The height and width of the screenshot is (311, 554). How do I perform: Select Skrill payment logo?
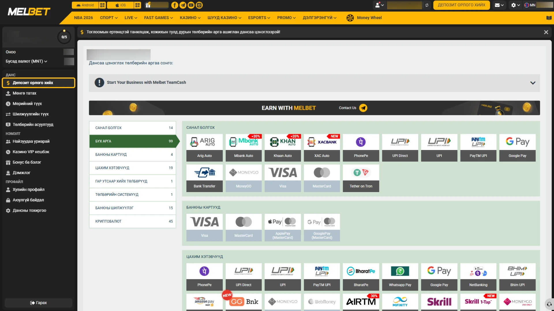439,302
